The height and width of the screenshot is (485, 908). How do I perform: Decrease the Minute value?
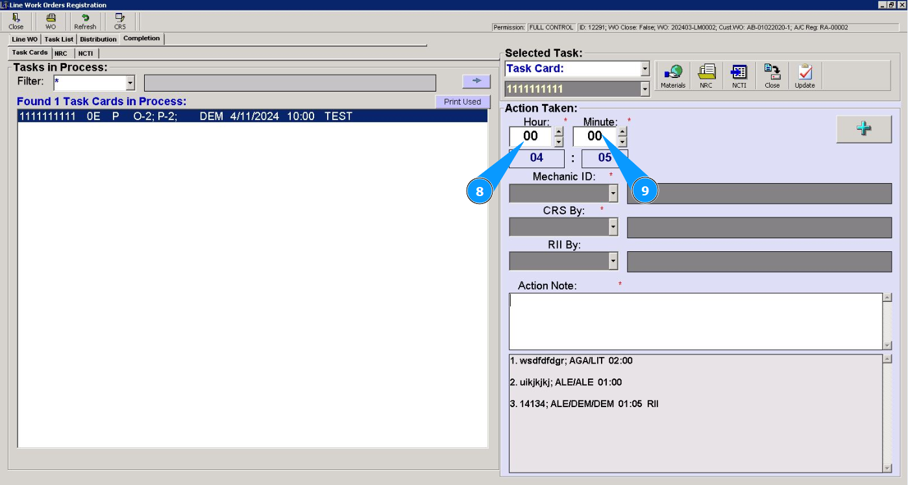622,142
